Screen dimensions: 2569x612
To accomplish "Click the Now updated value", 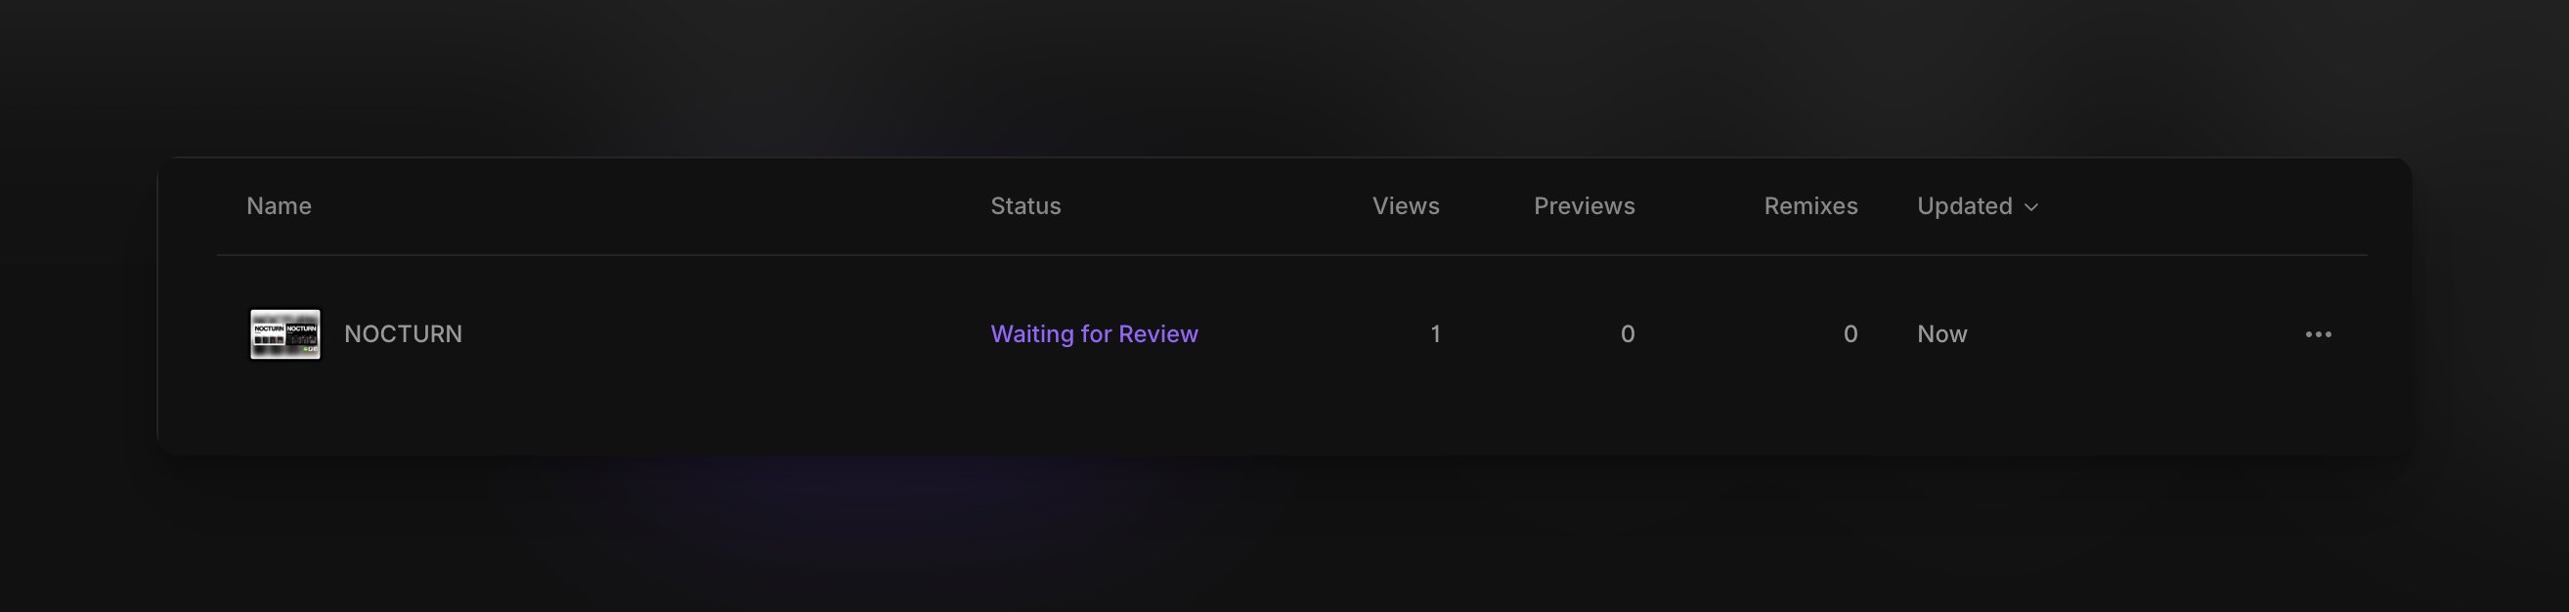I will (x=1941, y=334).
